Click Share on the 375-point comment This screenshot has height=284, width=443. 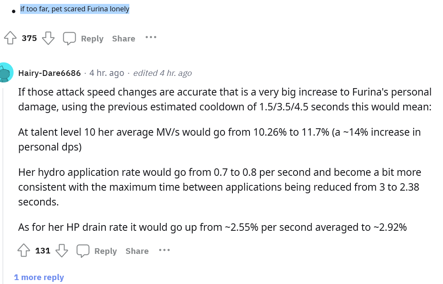pyautogui.click(x=124, y=38)
